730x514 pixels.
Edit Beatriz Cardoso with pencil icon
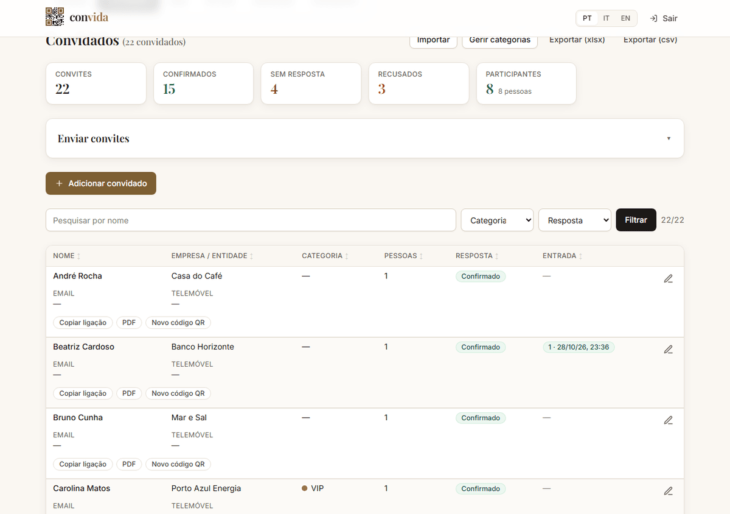coord(668,350)
